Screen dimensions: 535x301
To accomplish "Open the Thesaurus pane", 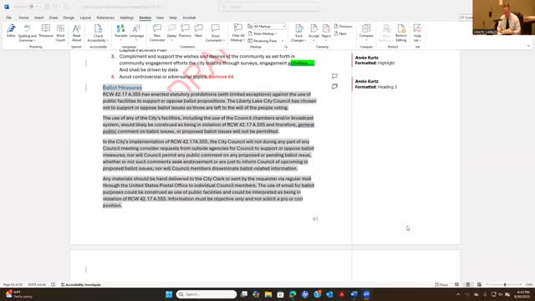I will click(x=46, y=31).
